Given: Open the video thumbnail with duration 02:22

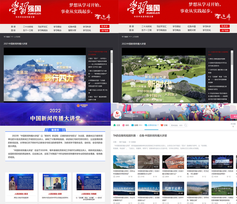Looking at the screenshot, I should click(x=149, y=162).
